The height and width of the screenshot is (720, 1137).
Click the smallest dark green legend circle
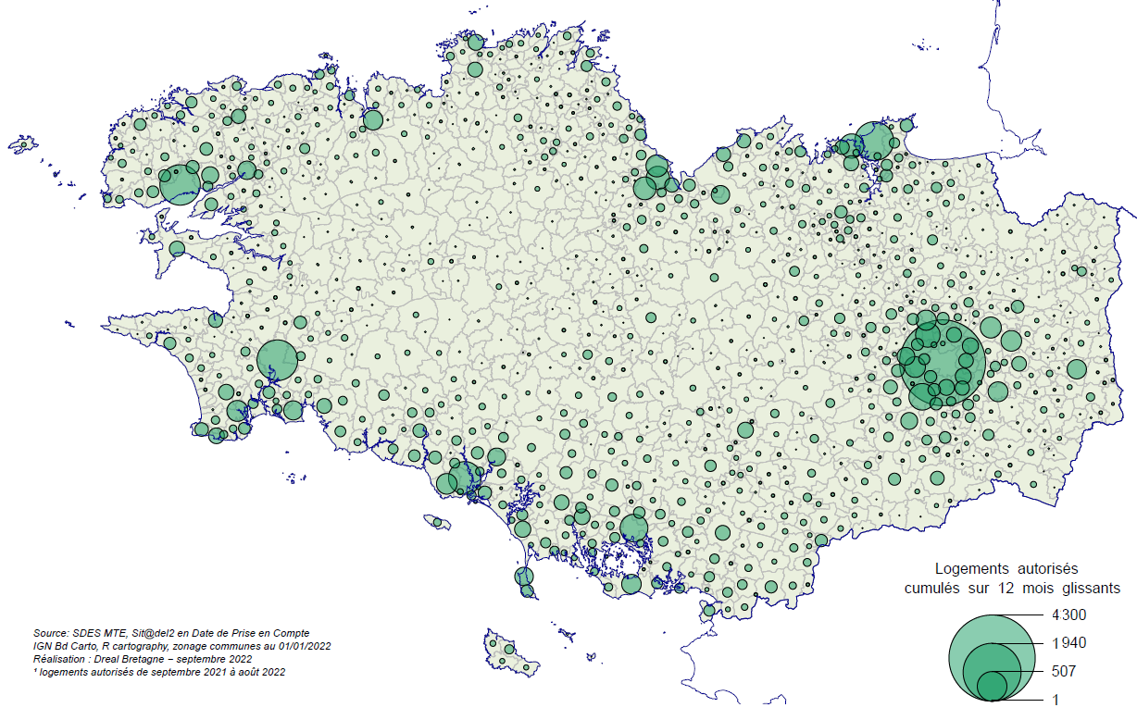click(992, 686)
